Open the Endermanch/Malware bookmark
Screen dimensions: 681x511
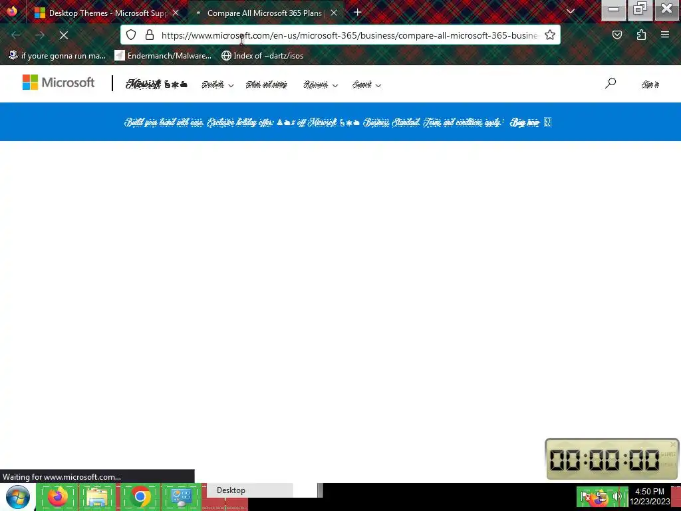pos(164,56)
